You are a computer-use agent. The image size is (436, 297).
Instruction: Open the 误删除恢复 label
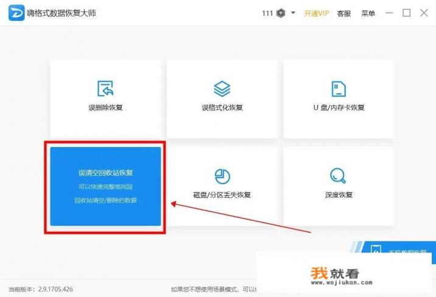pos(106,107)
